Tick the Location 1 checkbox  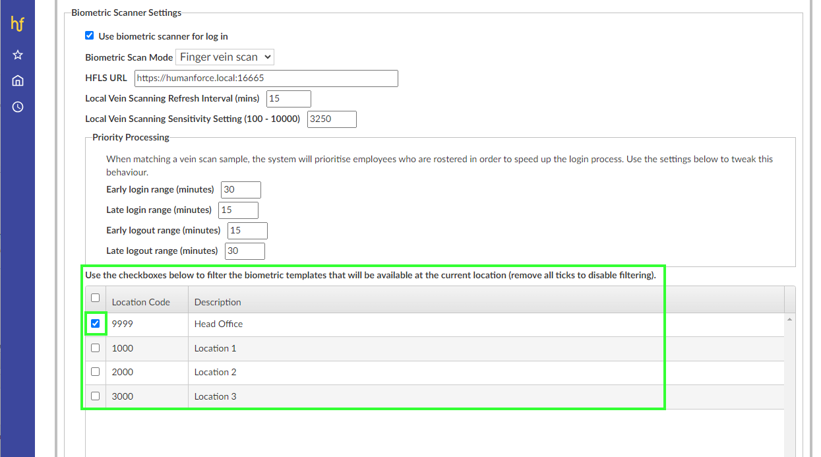click(x=96, y=348)
